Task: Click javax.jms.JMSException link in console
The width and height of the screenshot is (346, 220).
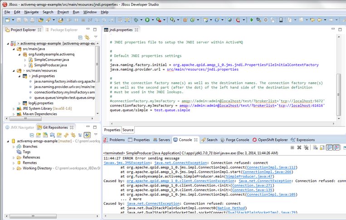Action: [x=127, y=163]
